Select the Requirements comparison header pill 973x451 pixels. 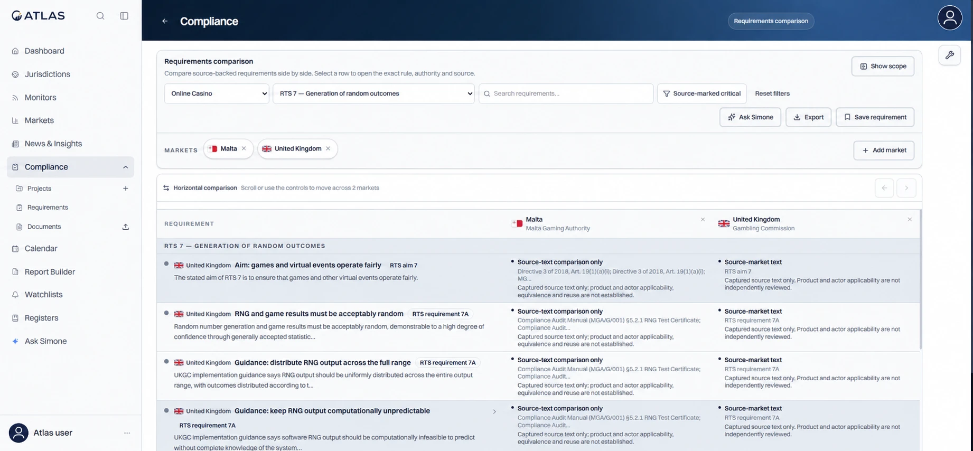click(x=771, y=21)
